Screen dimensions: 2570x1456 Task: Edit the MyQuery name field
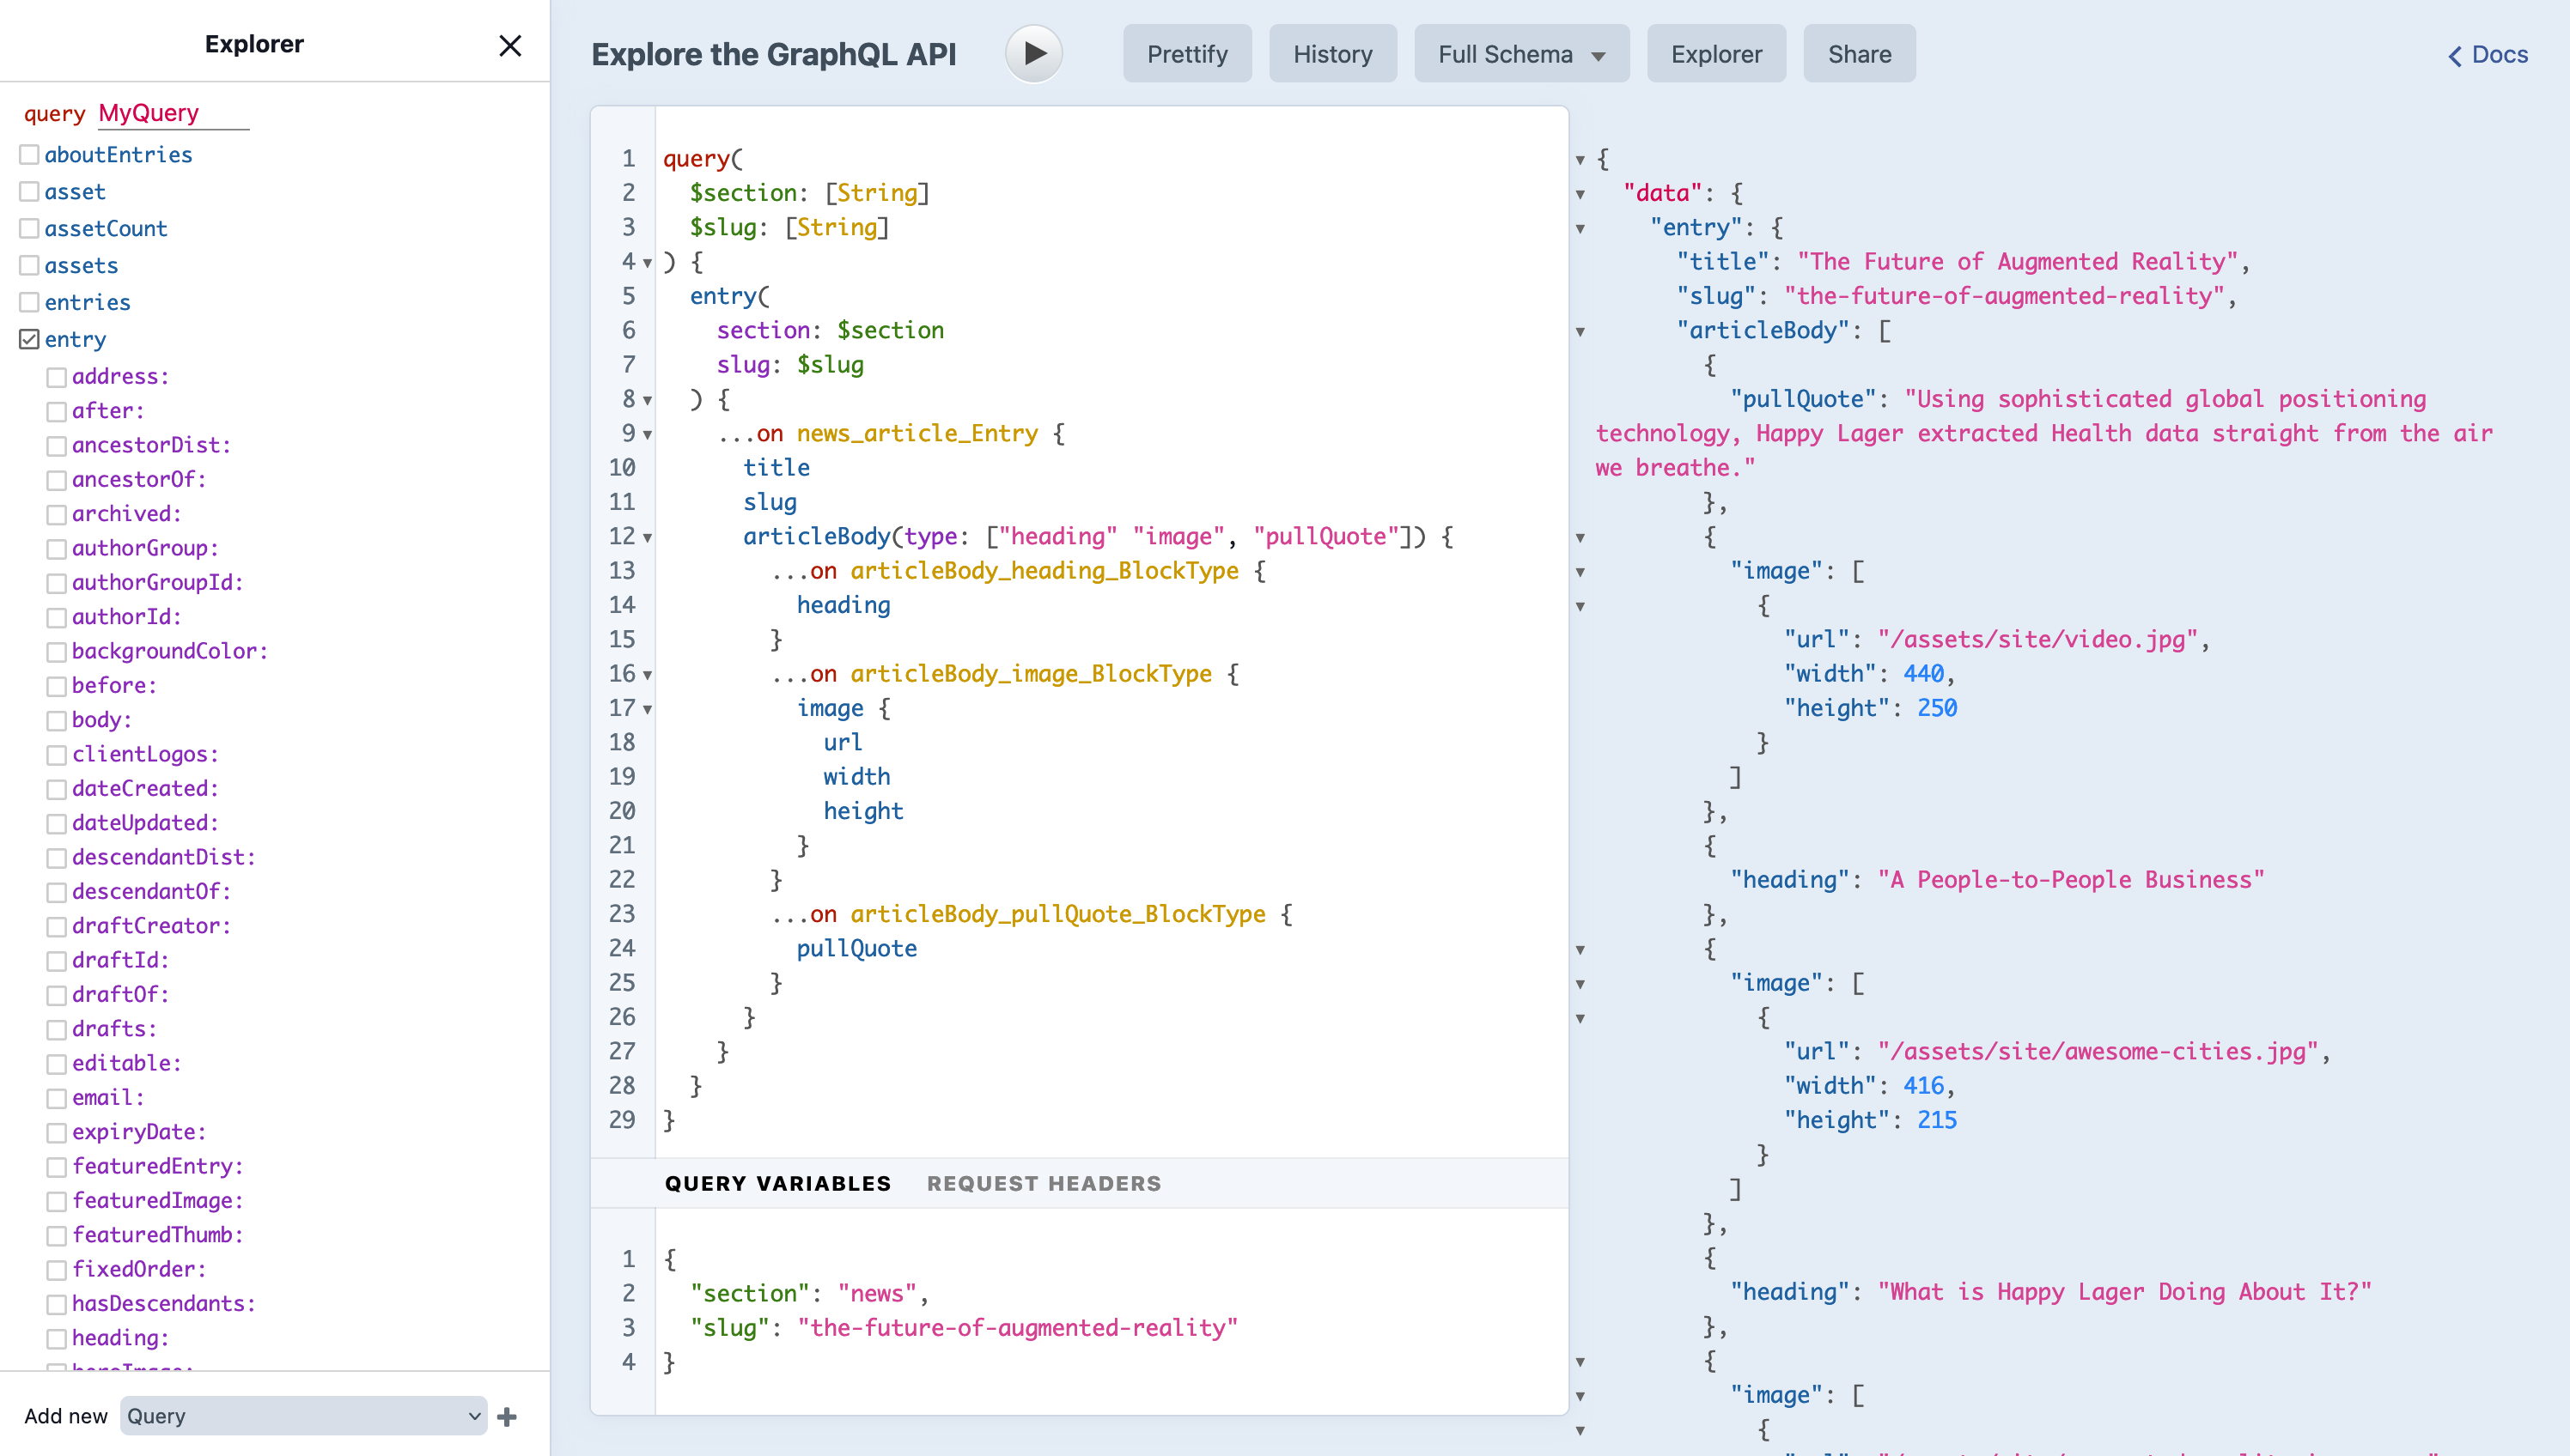[x=172, y=113]
